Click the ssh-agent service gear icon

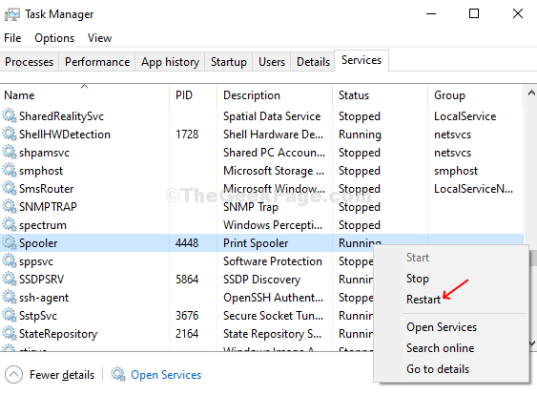[10, 298]
